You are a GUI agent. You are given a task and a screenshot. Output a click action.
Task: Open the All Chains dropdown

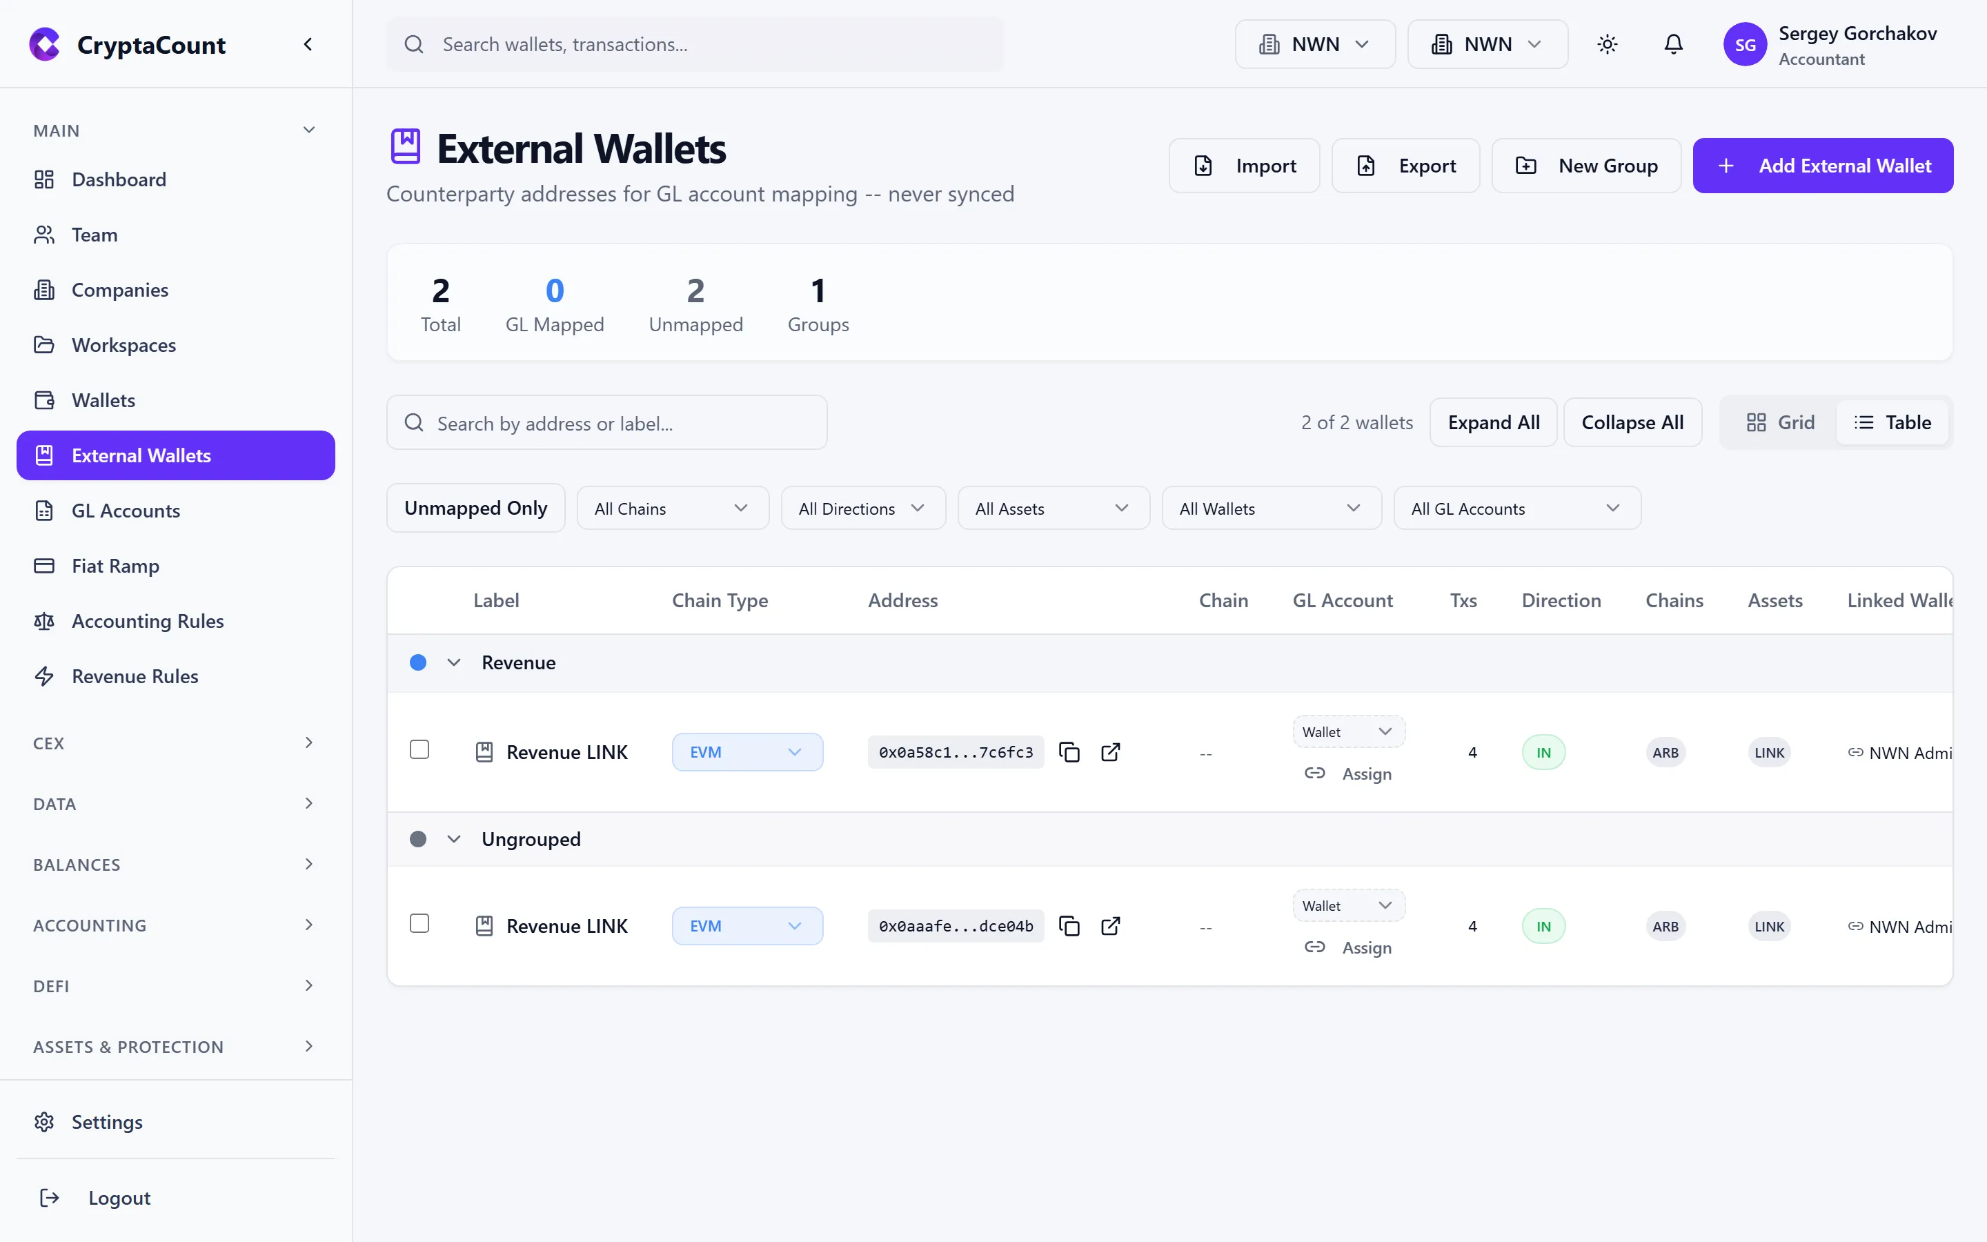click(x=671, y=508)
